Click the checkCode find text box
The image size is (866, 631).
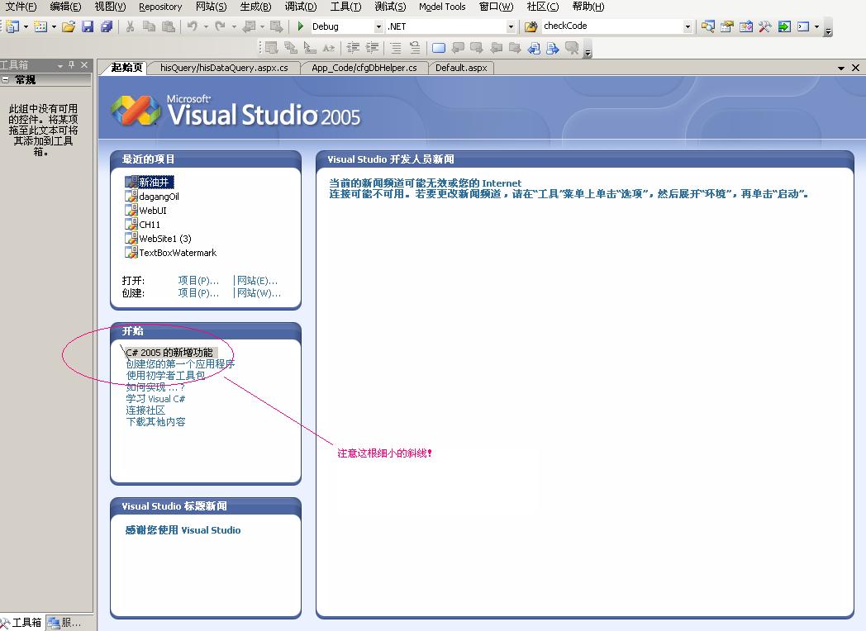coord(612,26)
